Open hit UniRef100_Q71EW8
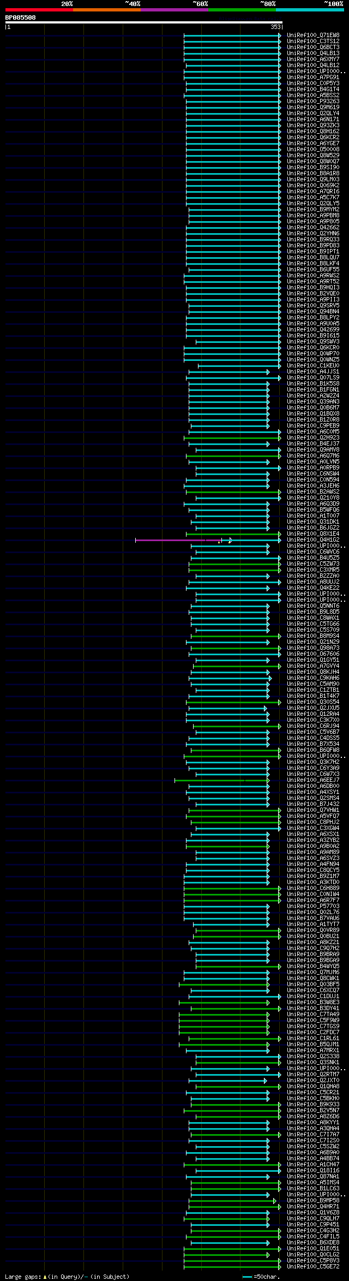The width and height of the screenshot is (349, 1281). [x=313, y=35]
